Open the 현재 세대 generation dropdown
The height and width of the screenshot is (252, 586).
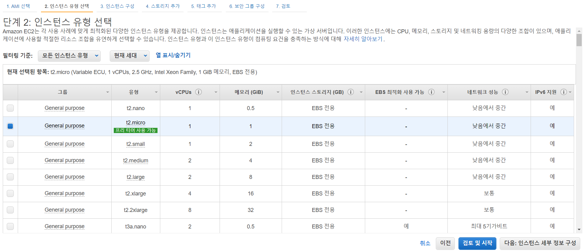tap(129, 56)
